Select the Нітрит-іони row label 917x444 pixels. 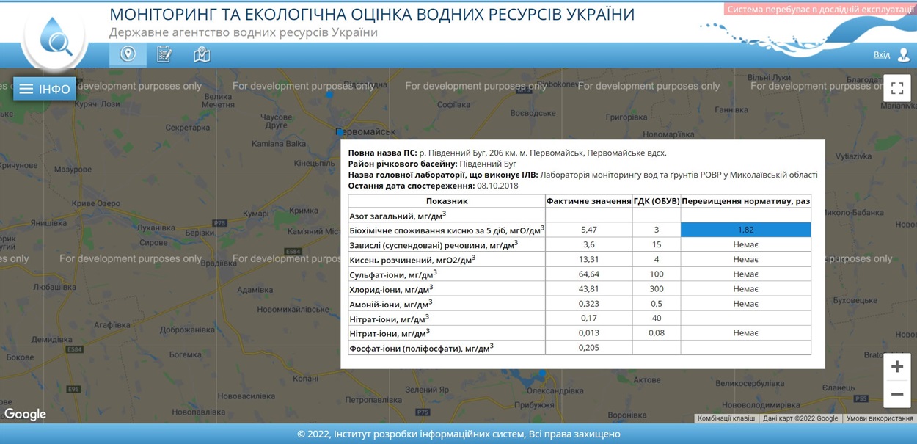click(x=389, y=333)
